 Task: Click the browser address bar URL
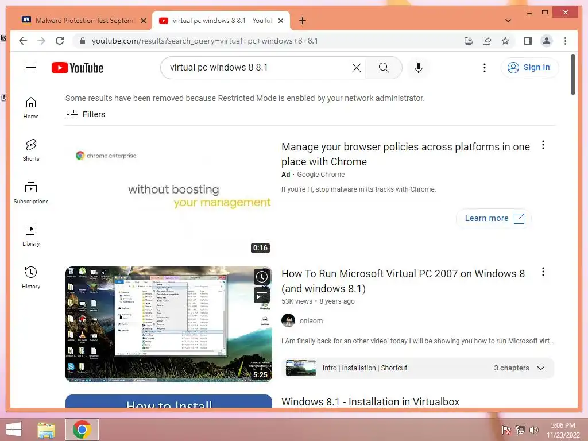pos(205,41)
